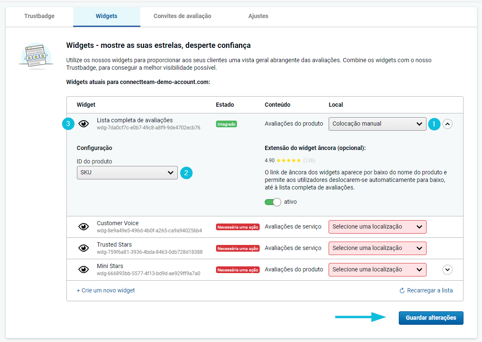Disable the anchor widget 'ativo' switch

(x=273, y=202)
